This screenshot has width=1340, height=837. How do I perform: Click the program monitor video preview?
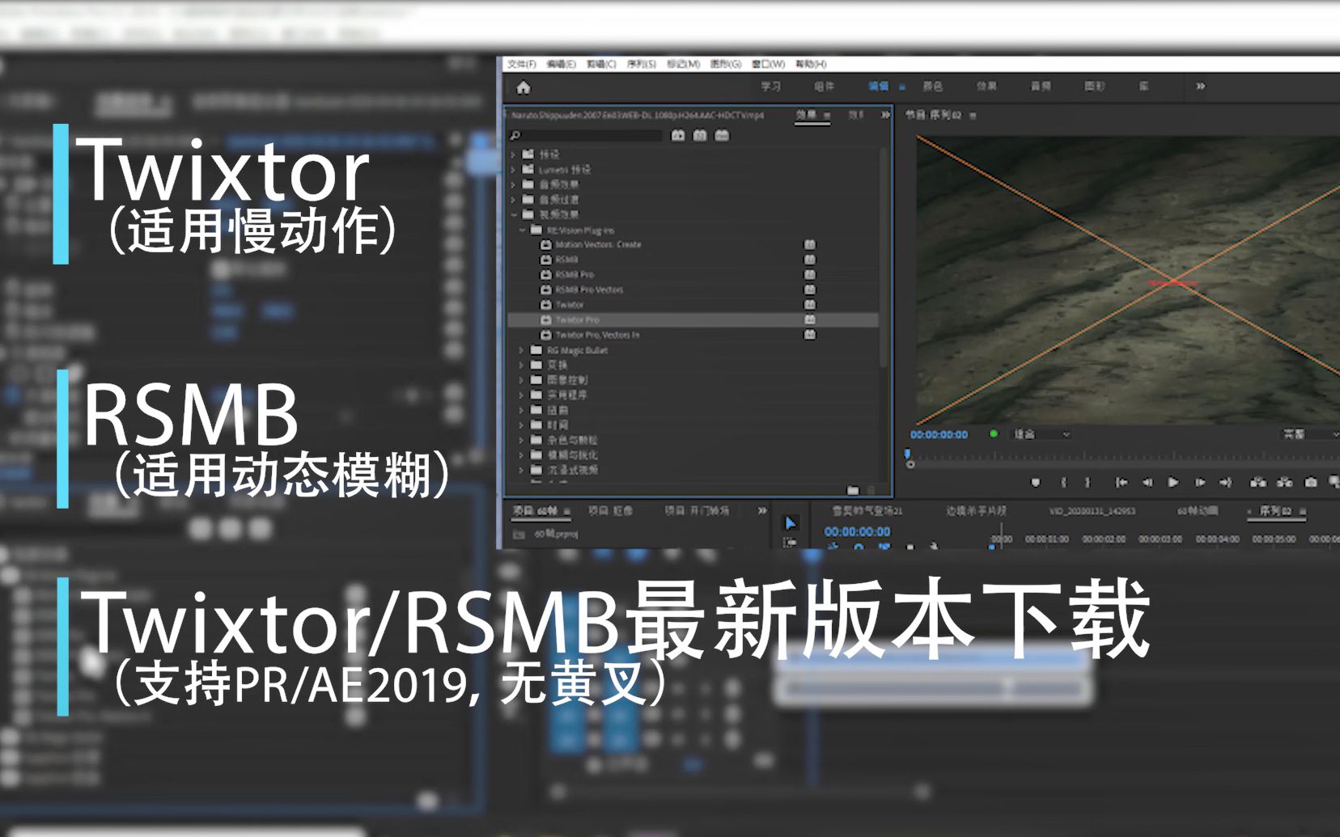coord(1127,279)
